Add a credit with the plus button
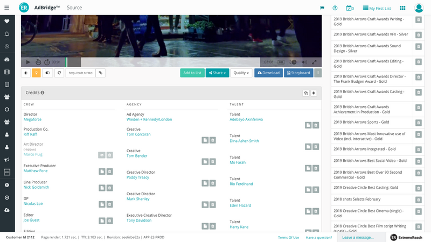 314,93
